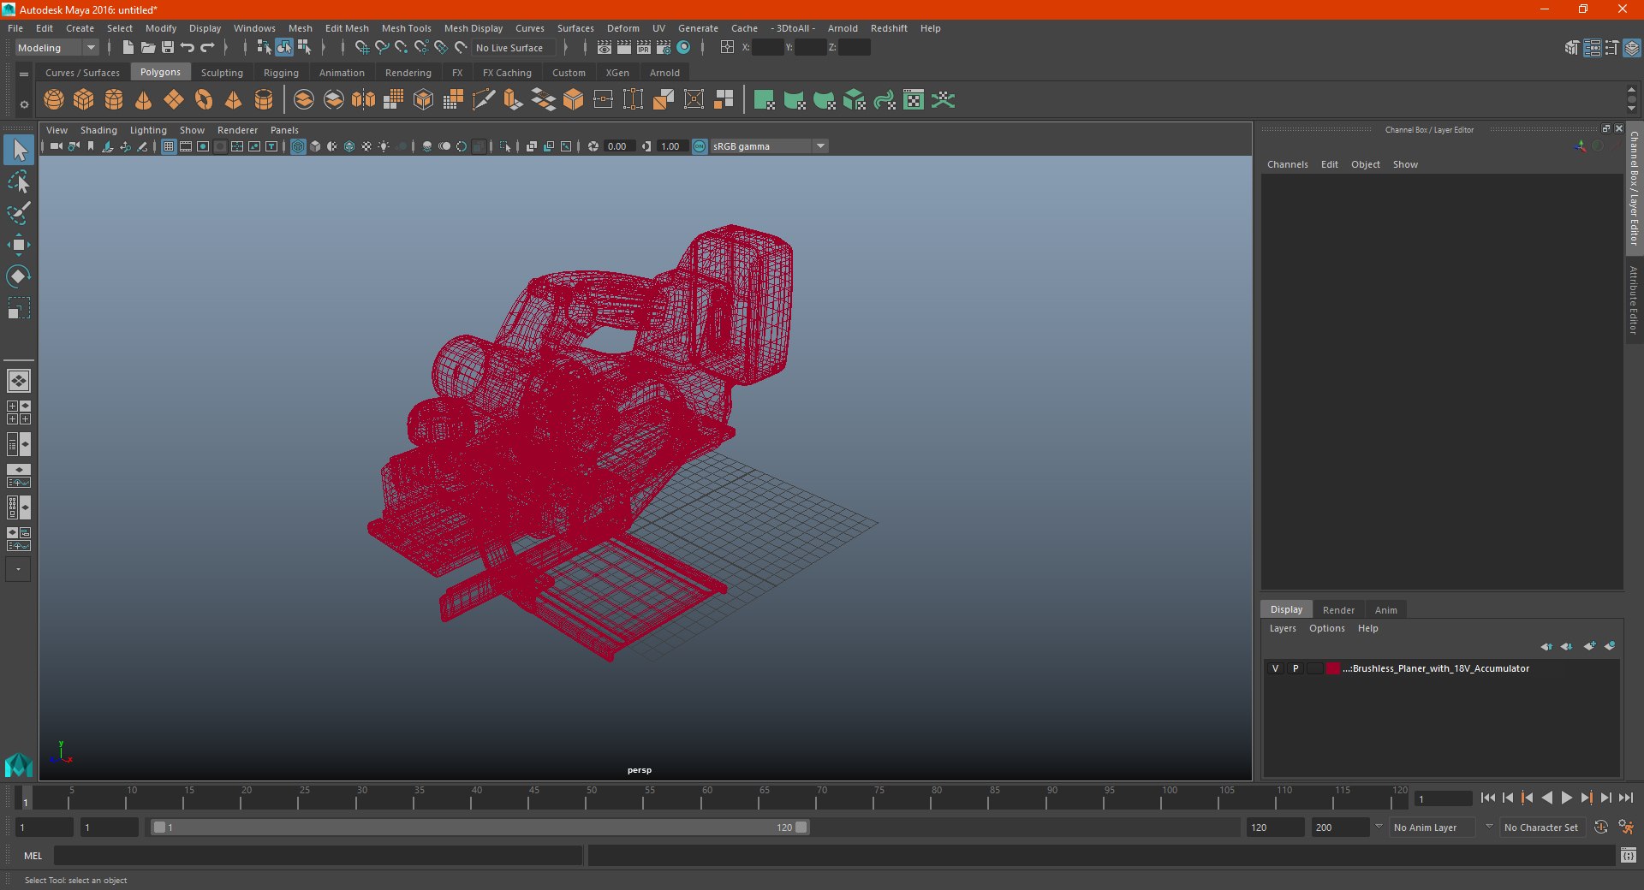
Task: Select the Move tool in toolbox
Action: coord(19,245)
